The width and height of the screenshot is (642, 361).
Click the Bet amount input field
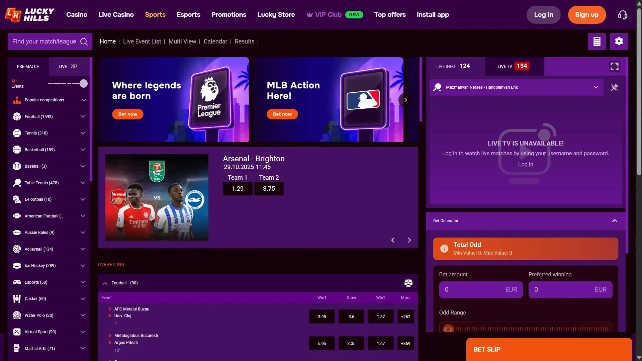473,290
